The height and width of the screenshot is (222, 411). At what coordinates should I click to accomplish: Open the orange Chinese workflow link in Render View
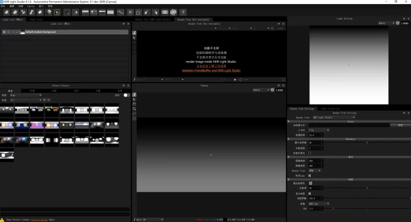211,66
